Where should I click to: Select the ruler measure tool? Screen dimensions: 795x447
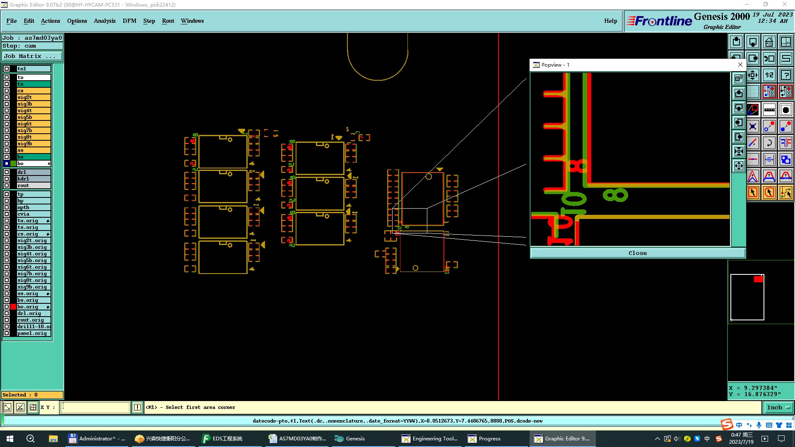pos(769,110)
